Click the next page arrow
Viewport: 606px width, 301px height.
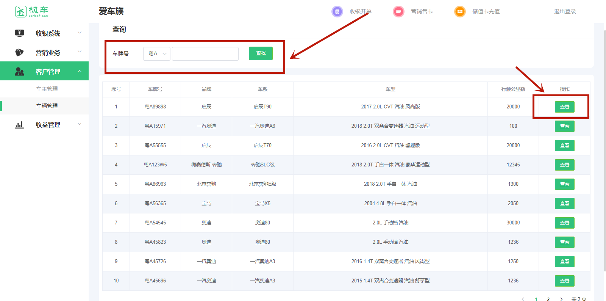[x=561, y=299]
